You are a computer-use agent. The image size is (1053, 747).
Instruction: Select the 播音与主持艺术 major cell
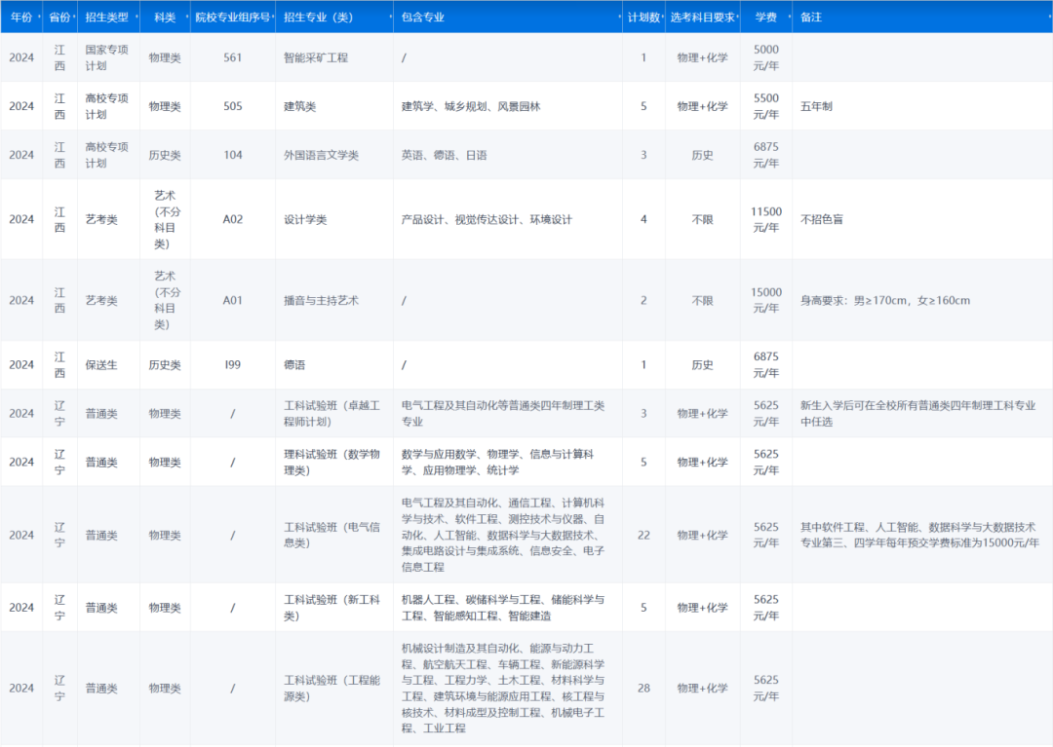321,299
